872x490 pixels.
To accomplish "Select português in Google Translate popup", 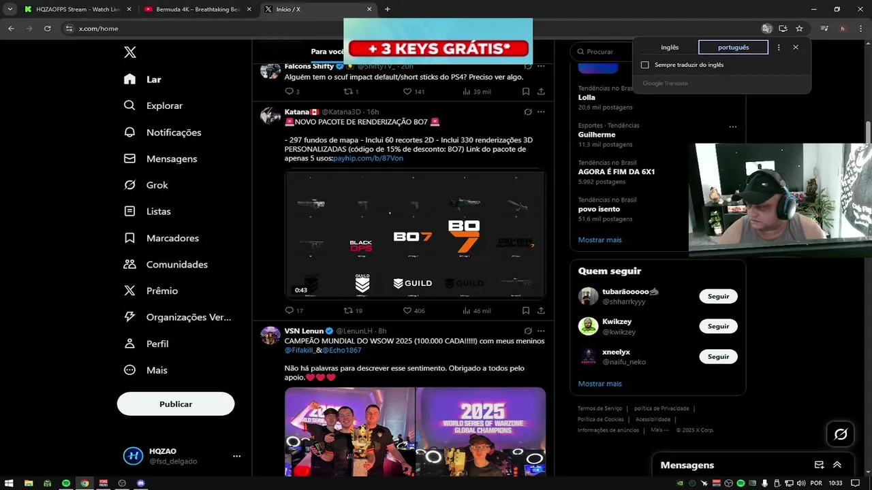I will (733, 47).
